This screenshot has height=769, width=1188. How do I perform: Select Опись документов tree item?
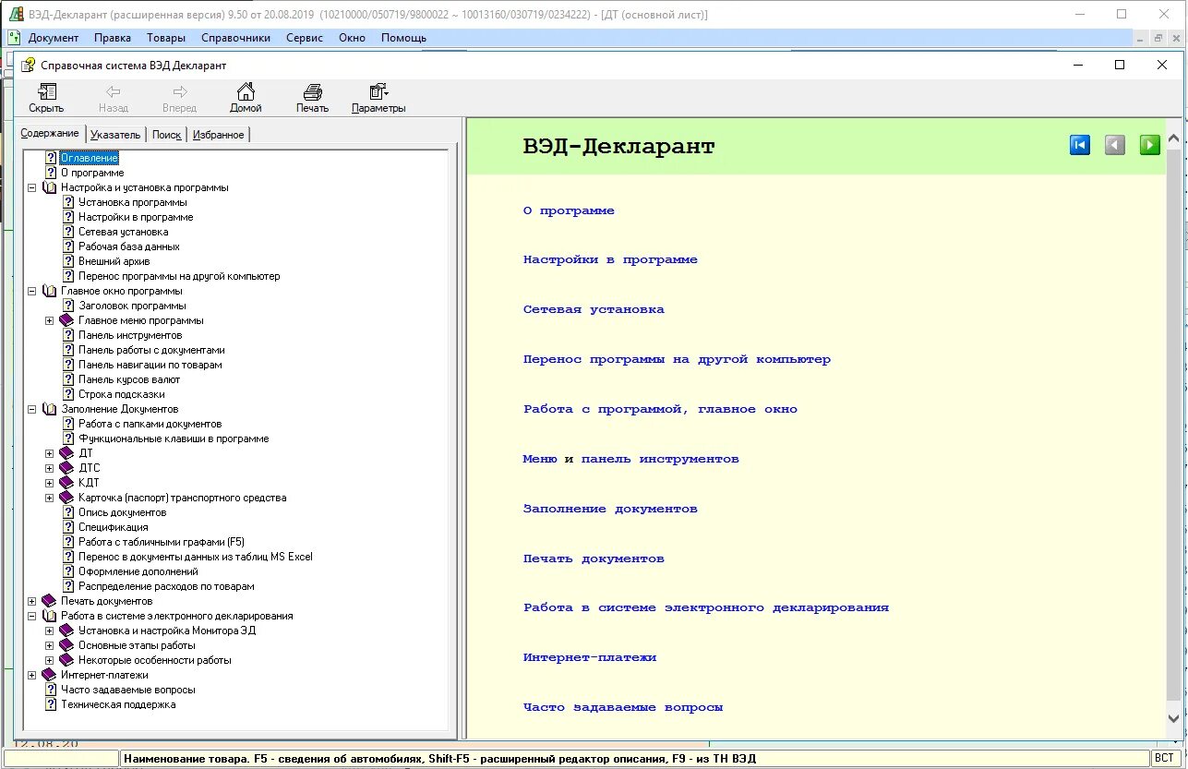123,512
